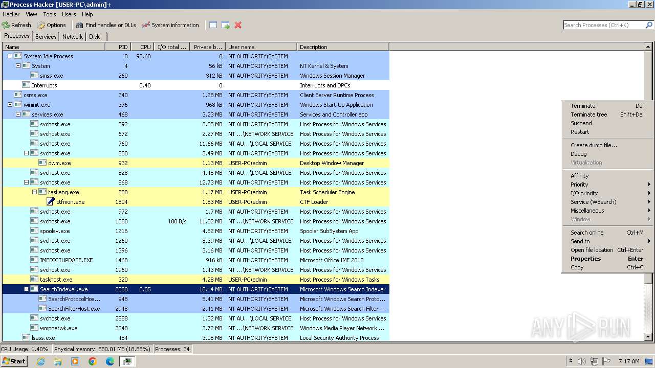The image size is (655, 368).
Task: Open System information graph icon
Action: point(146,25)
